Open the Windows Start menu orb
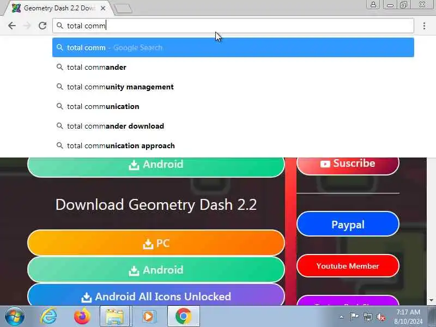The height and width of the screenshot is (327, 436). [15, 316]
